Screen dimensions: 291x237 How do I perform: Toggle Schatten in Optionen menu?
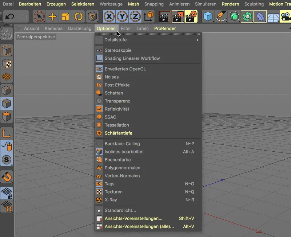(x=148, y=93)
